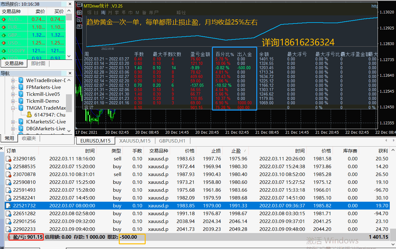Click the Market Watch scrollbar down arrow
The height and width of the screenshot is (249, 396).
pos(69,57)
